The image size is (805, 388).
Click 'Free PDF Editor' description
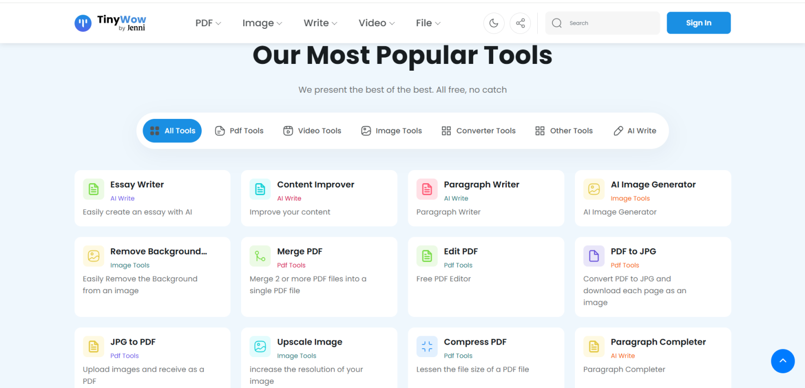click(443, 279)
